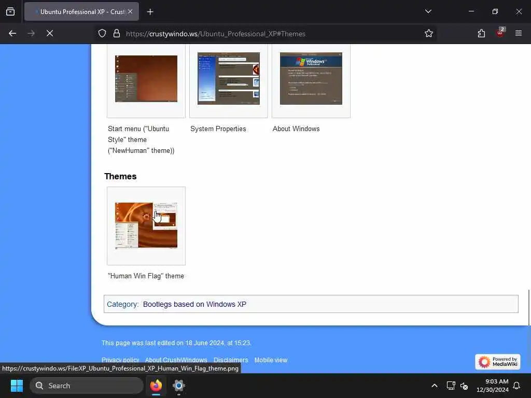Open the System Properties screenshot thumbnail
This screenshot has height=398, width=531.
click(229, 79)
